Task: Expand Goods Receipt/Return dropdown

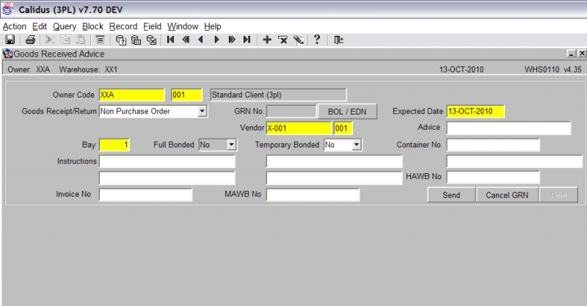Action: click(x=203, y=112)
